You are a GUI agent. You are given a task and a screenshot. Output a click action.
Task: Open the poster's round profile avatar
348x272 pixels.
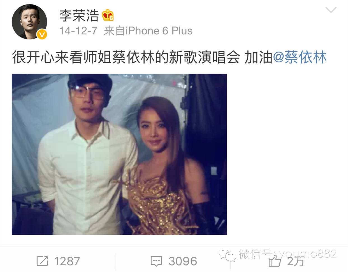click(29, 22)
